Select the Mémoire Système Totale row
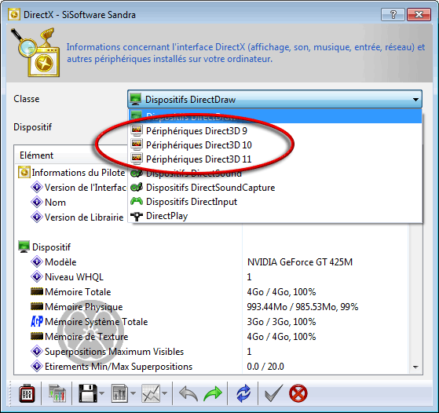Screen dimensions: 439x413 coord(212,322)
